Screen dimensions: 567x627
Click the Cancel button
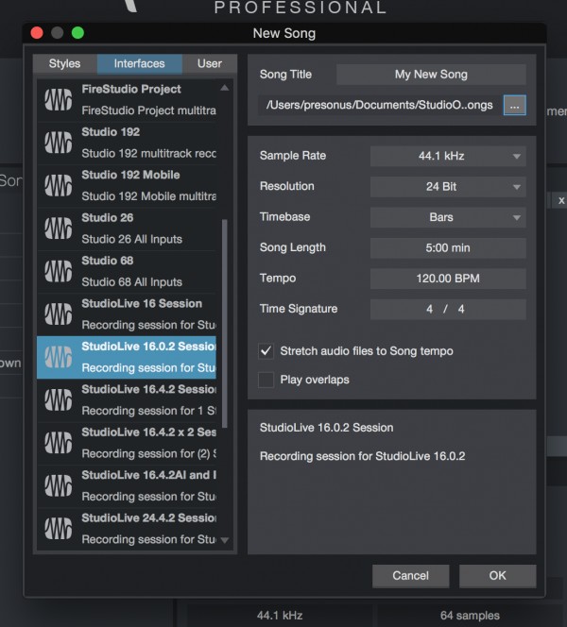[x=410, y=575]
